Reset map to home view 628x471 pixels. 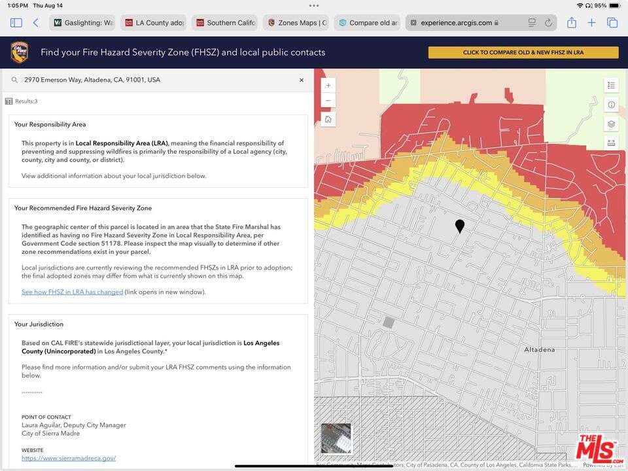pyautogui.click(x=328, y=119)
